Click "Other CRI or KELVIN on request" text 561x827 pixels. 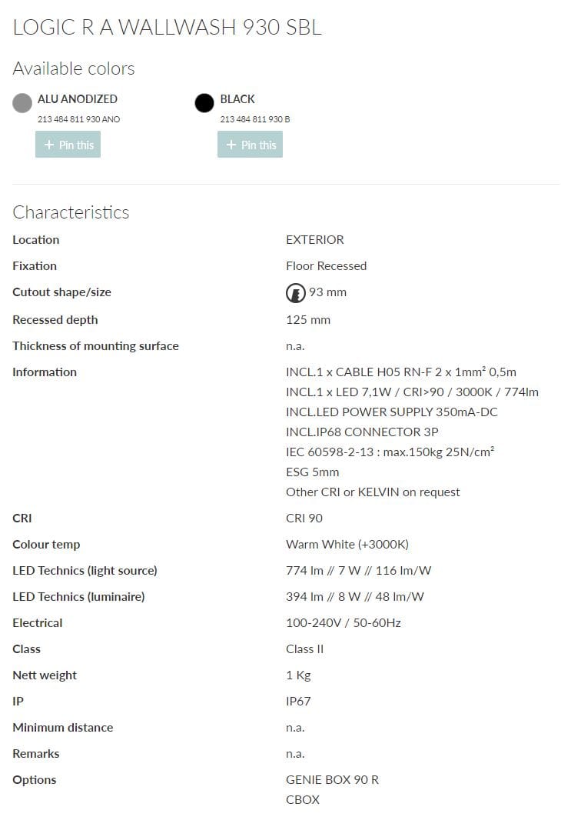pyautogui.click(x=373, y=492)
